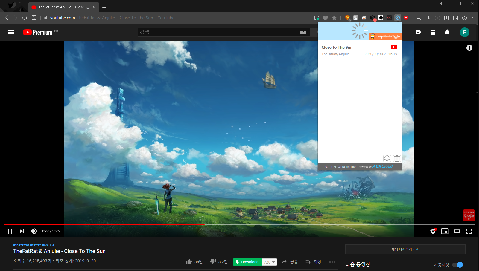479x271 pixels.
Task: Open YouTube link in AHA Music result
Action: (x=394, y=47)
